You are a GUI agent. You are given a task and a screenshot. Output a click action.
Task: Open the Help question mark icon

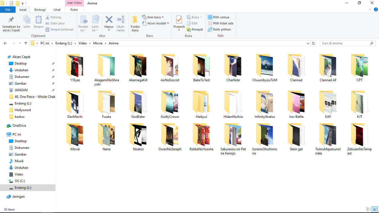point(376,9)
